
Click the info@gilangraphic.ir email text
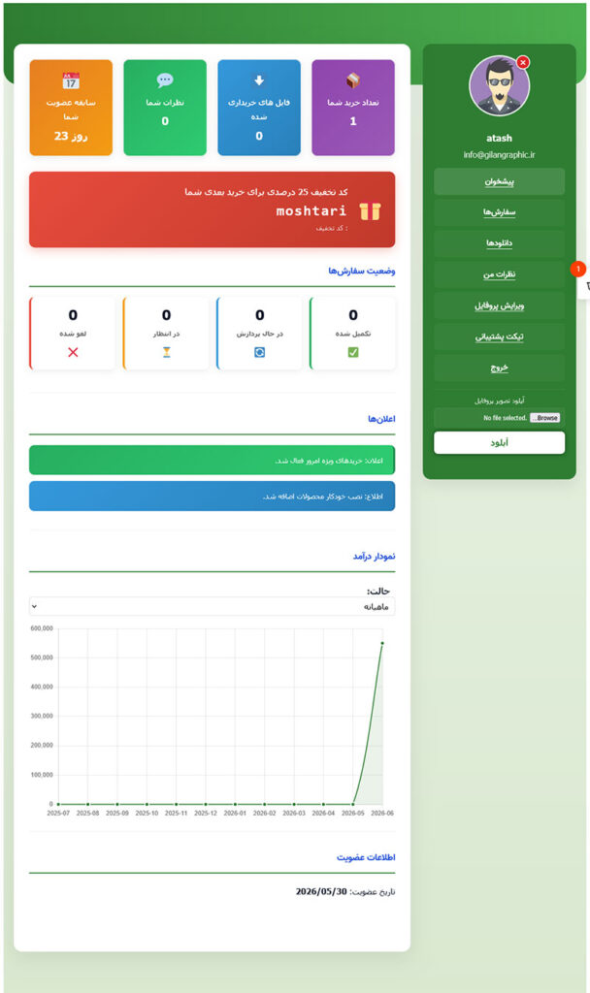[500, 154]
